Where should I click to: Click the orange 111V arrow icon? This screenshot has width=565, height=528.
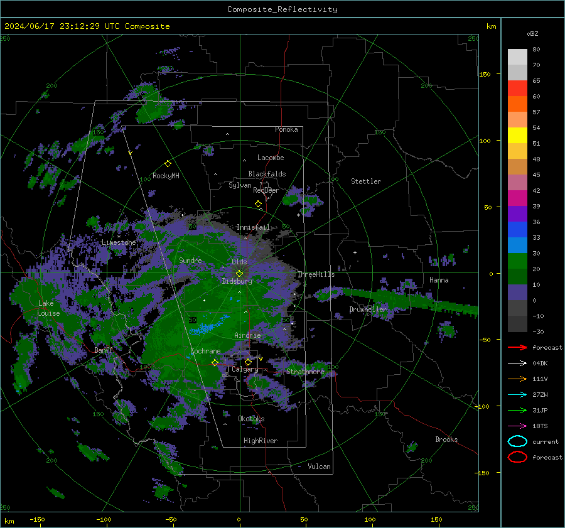pyautogui.click(x=517, y=379)
